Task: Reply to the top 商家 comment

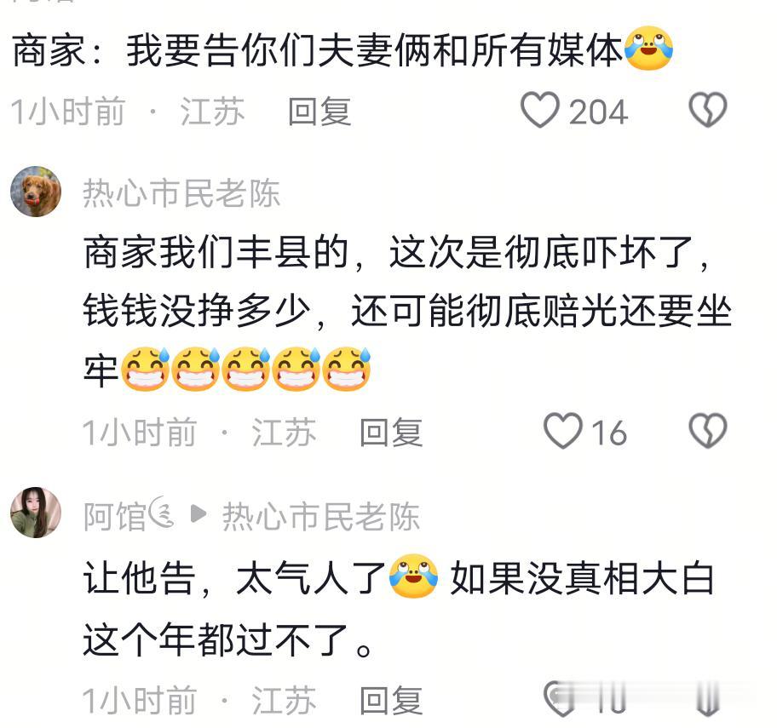Action: 319,112
